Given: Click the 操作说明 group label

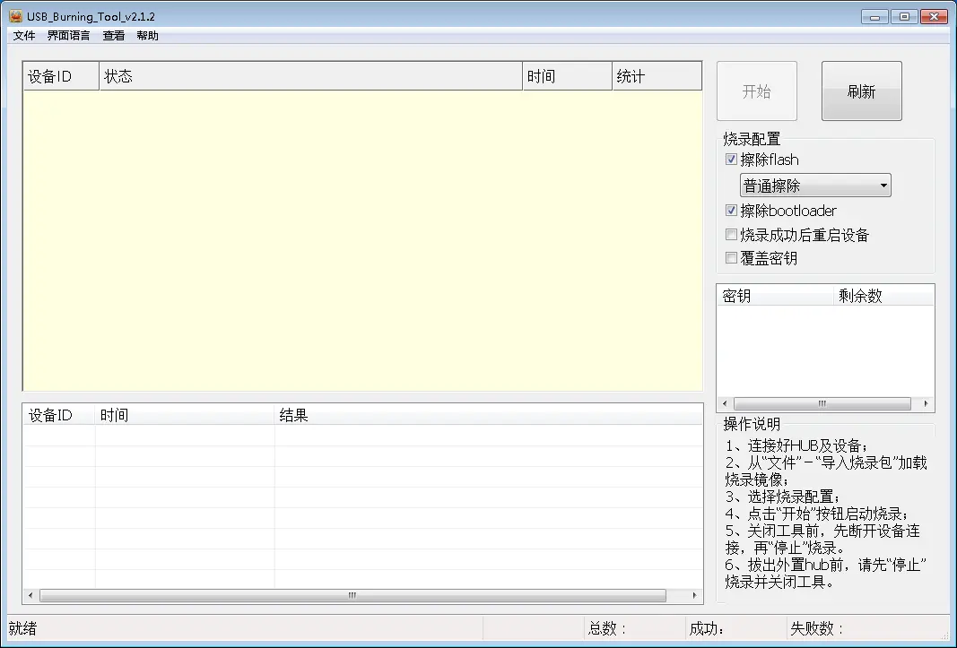Looking at the screenshot, I should pos(752,424).
